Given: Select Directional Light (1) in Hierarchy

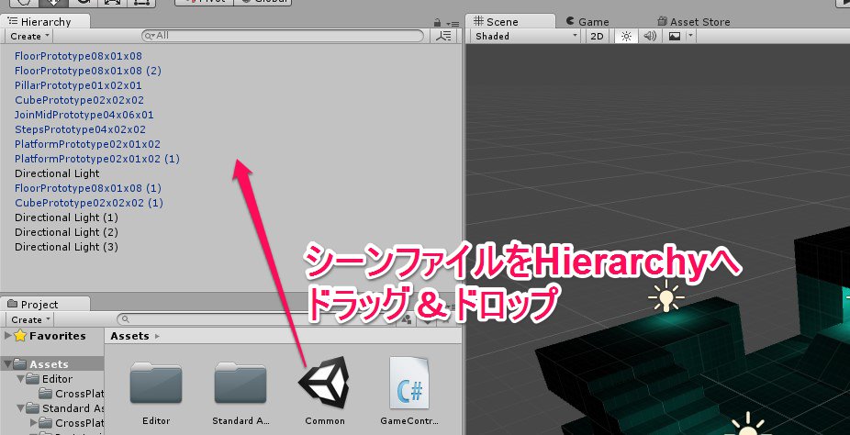Looking at the screenshot, I should click(x=66, y=217).
